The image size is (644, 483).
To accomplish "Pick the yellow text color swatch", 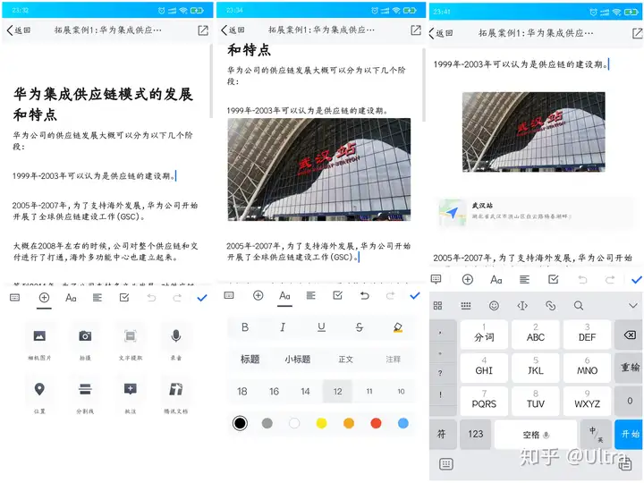I will 321,423.
